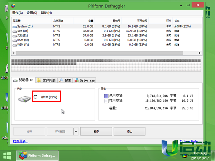The height and width of the screenshot is (161, 215).
Task: Select the WIM (Y:) drive icon
Action: point(15,45)
